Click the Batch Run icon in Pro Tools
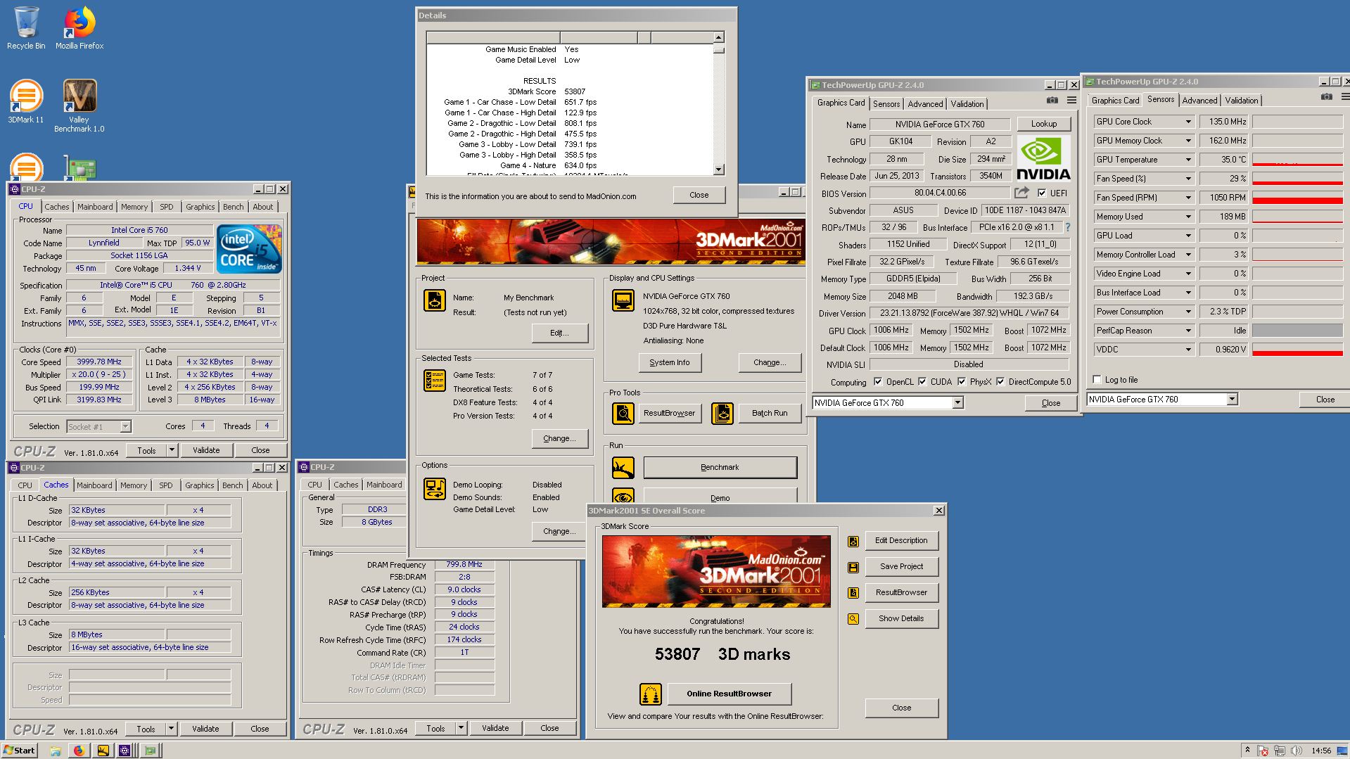This screenshot has width=1350, height=759. click(722, 413)
